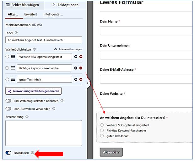Remove the 'Richtige Keyword-Rexcherche' choice
This screenshot has height=161, width=195.
tap(80, 68)
